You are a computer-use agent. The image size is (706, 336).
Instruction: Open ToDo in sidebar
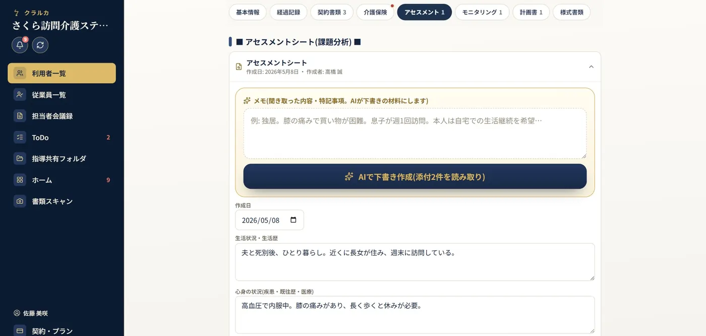click(x=62, y=137)
